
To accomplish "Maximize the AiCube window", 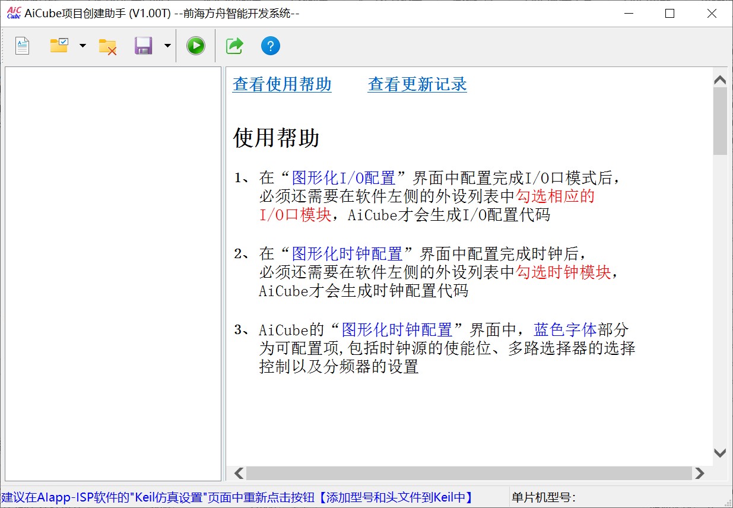I will pyautogui.click(x=670, y=14).
